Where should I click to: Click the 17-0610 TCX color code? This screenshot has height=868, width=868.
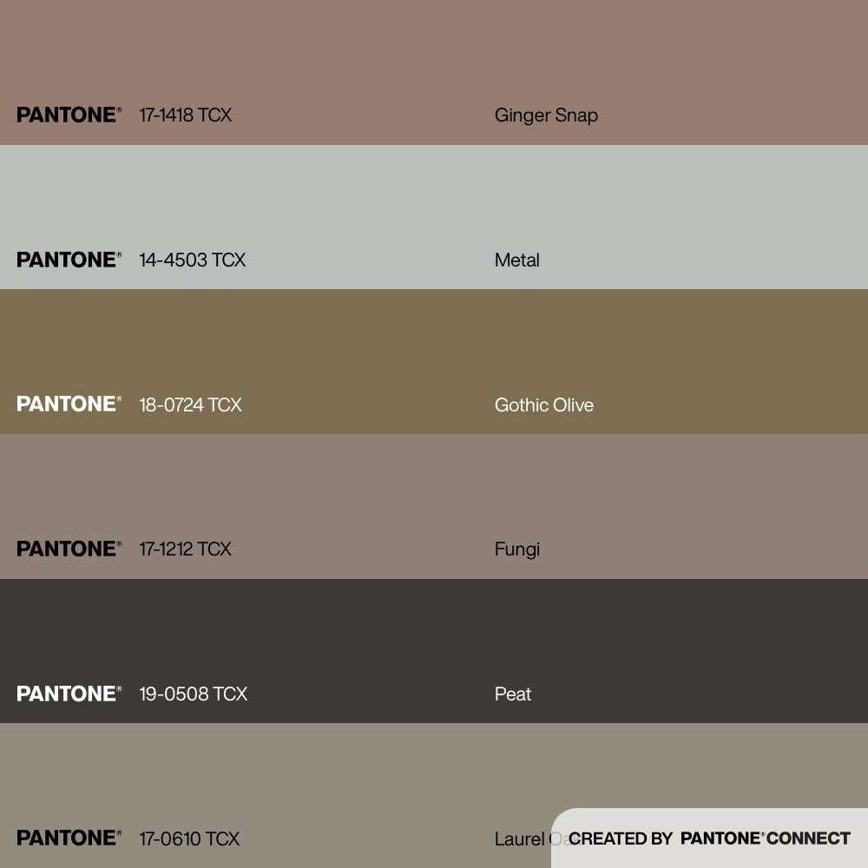pyautogui.click(x=189, y=838)
